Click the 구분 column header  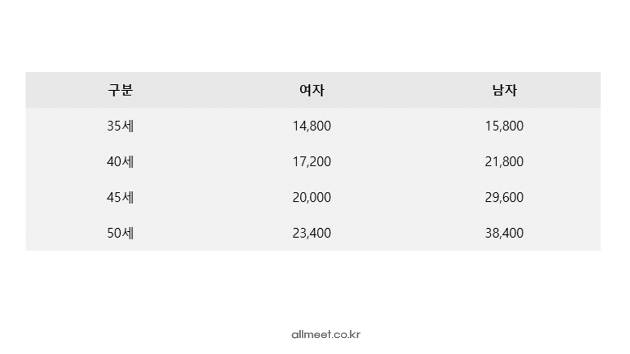(x=120, y=90)
